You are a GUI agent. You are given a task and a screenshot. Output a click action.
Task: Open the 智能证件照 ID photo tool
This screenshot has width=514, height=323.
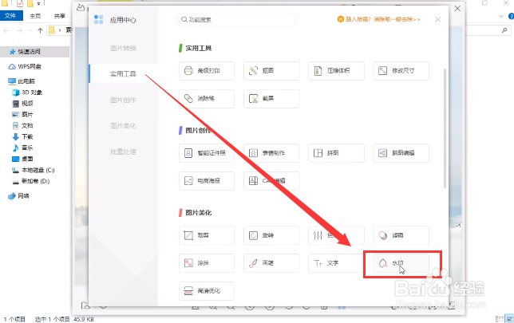click(207, 153)
